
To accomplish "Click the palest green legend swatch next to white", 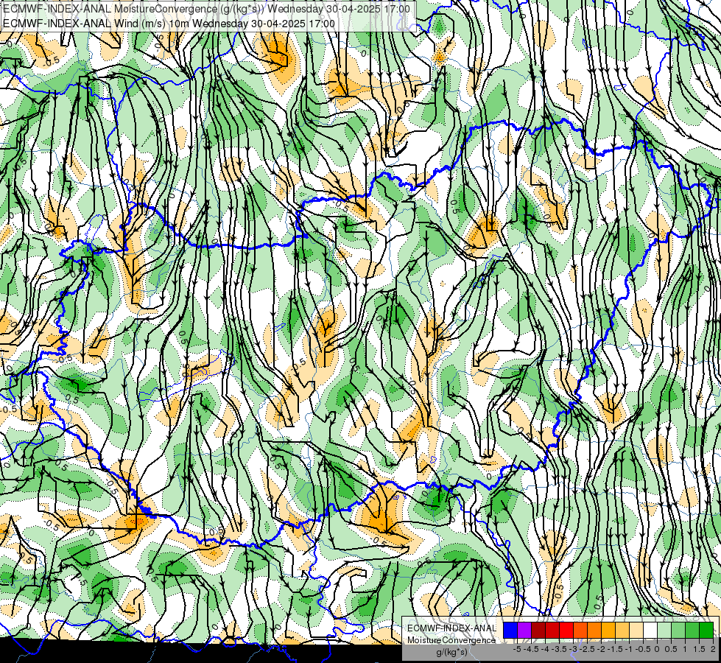I will 664,630.
